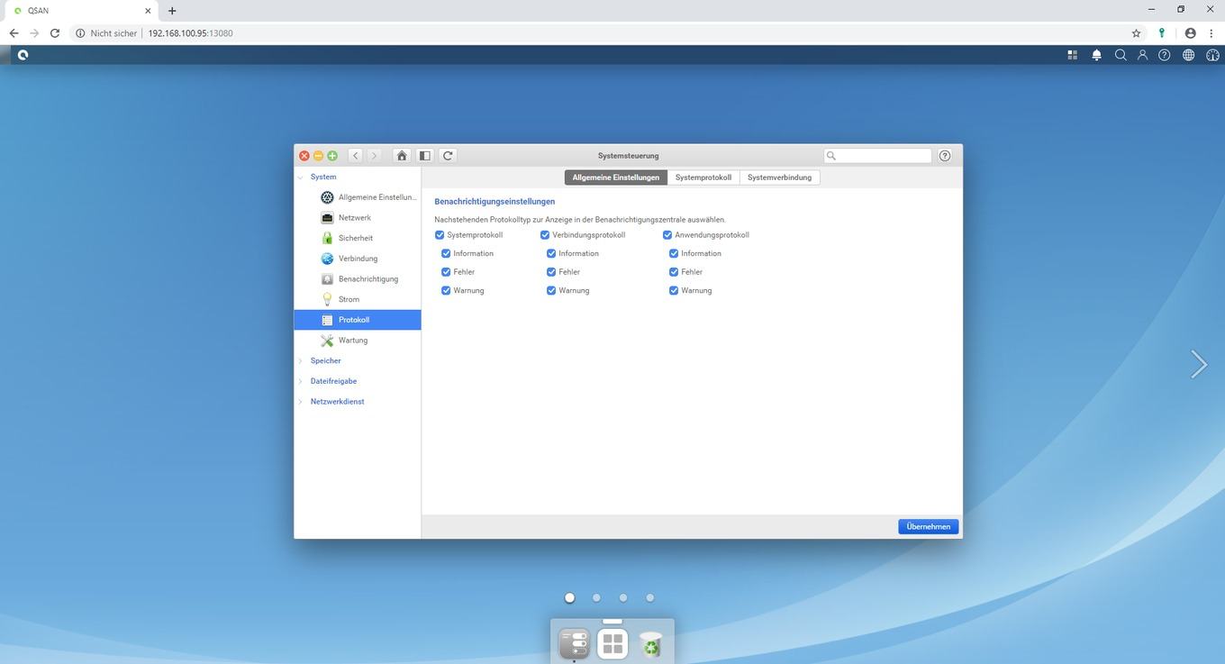Image resolution: width=1225 pixels, height=664 pixels.
Task: Click the dashboard icon at top-right corner
Action: click(x=1212, y=55)
